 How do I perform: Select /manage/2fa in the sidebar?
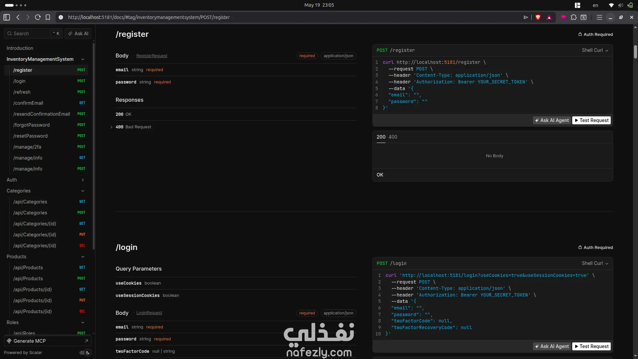46,147
